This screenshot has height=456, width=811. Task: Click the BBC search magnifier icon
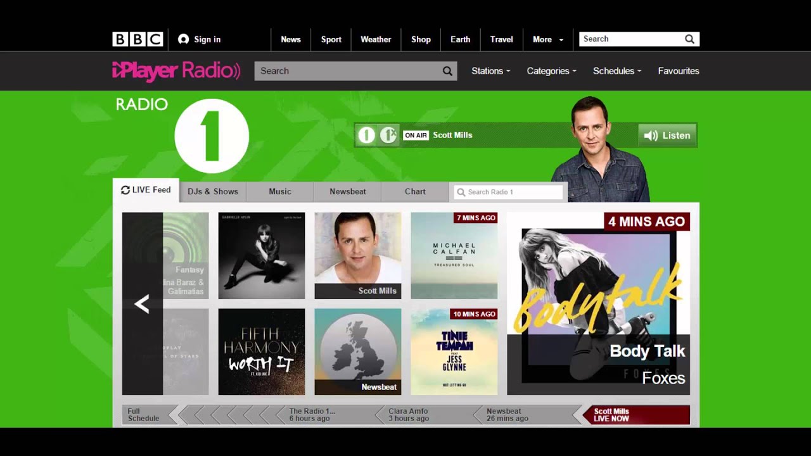(x=689, y=39)
